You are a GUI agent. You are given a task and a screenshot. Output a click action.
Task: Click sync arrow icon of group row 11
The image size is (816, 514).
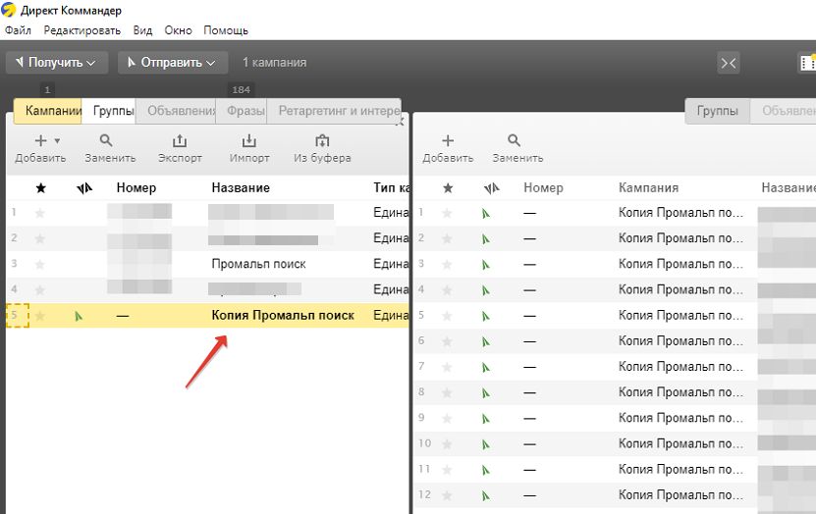(486, 470)
